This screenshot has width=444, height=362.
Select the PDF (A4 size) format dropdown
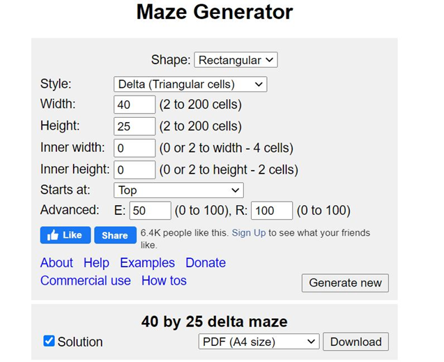click(x=259, y=342)
